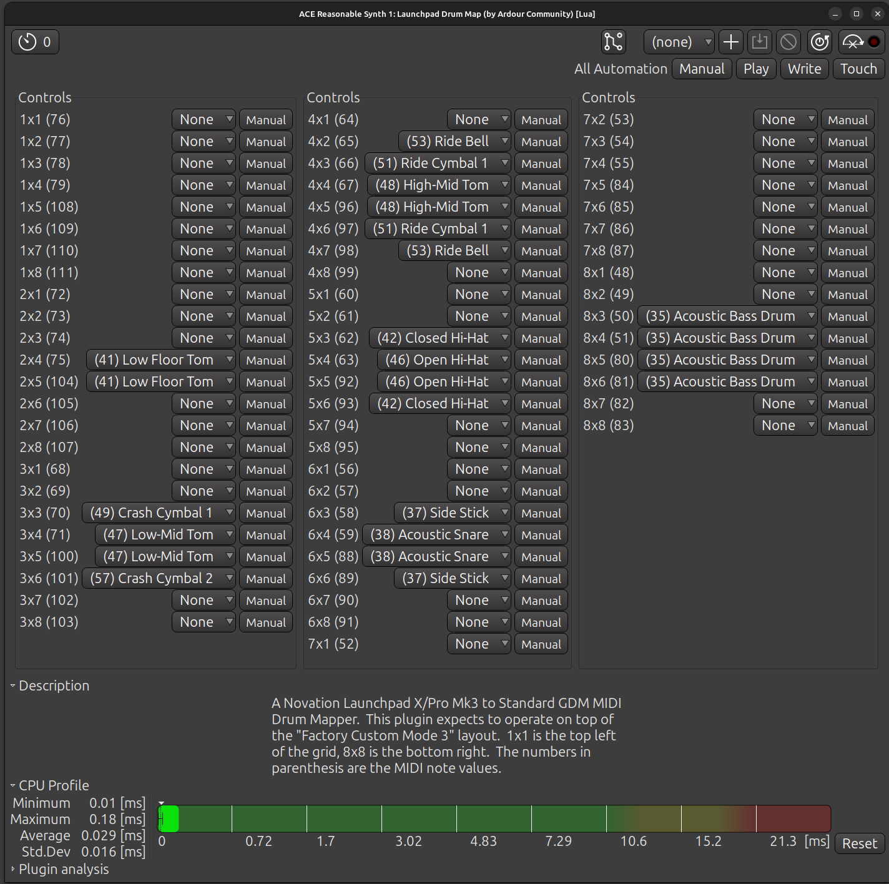Click the latency clock button
The width and height of the screenshot is (889, 884).
point(35,42)
